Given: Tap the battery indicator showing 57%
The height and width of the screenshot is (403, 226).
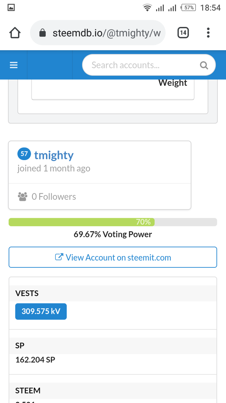Looking at the screenshot, I should tap(188, 7).
